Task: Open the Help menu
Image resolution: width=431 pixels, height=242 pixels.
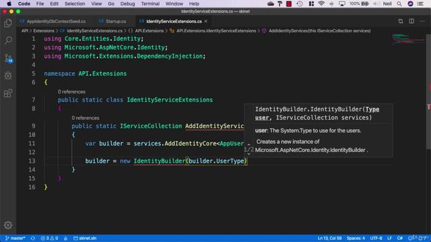Action: point(194,3)
